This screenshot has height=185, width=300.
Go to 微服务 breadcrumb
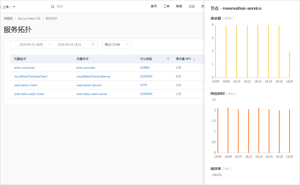point(8,19)
